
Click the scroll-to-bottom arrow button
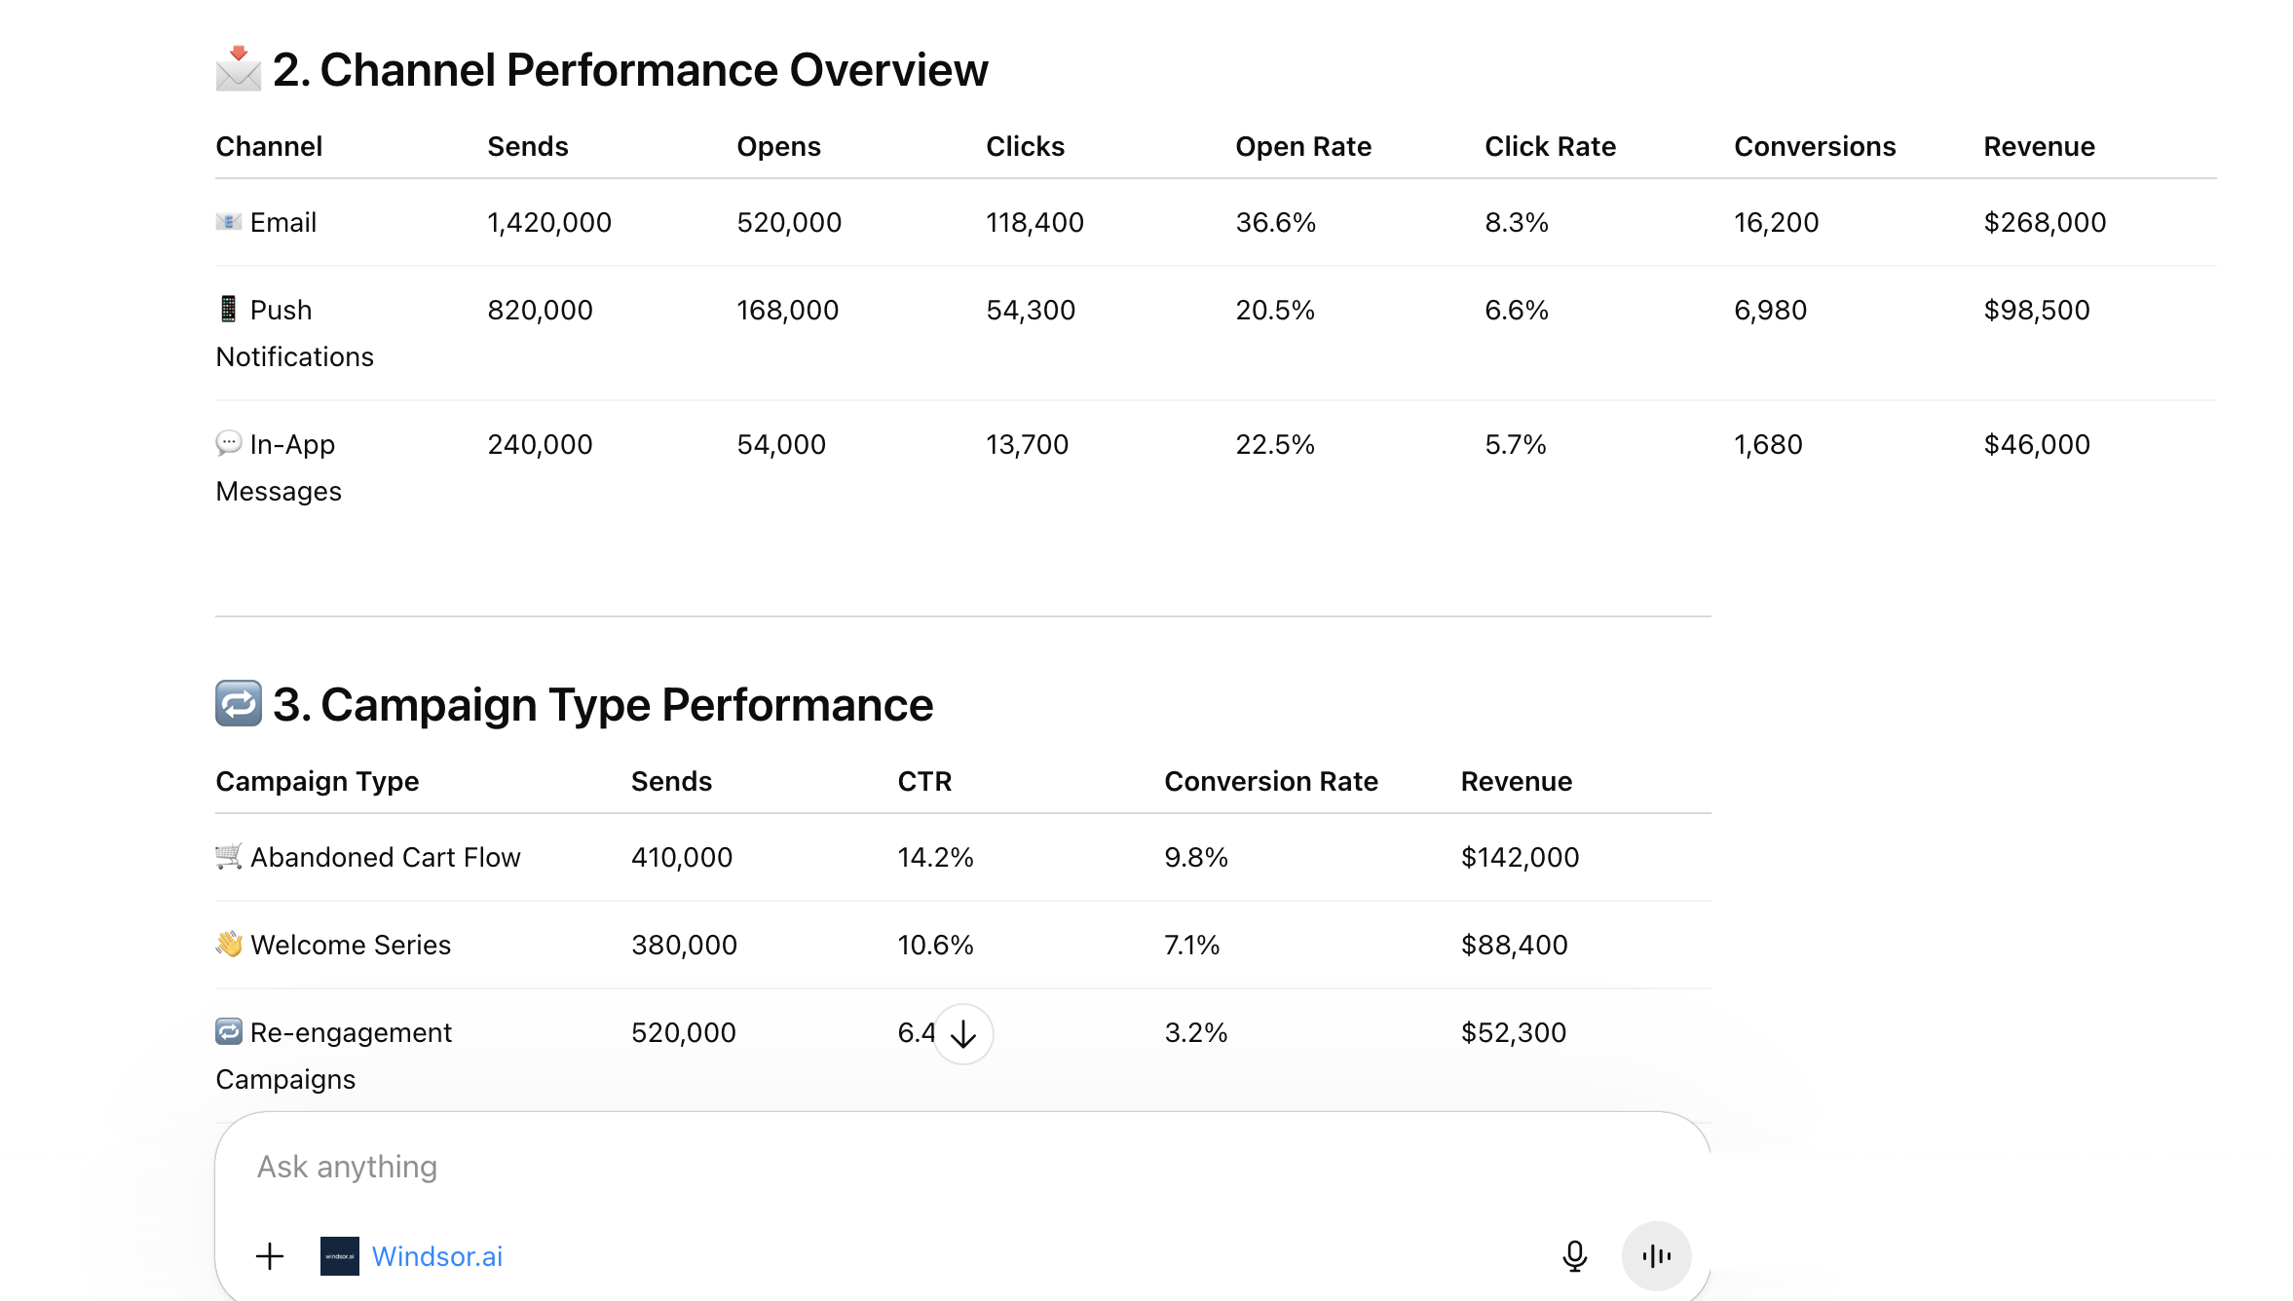pos(963,1034)
